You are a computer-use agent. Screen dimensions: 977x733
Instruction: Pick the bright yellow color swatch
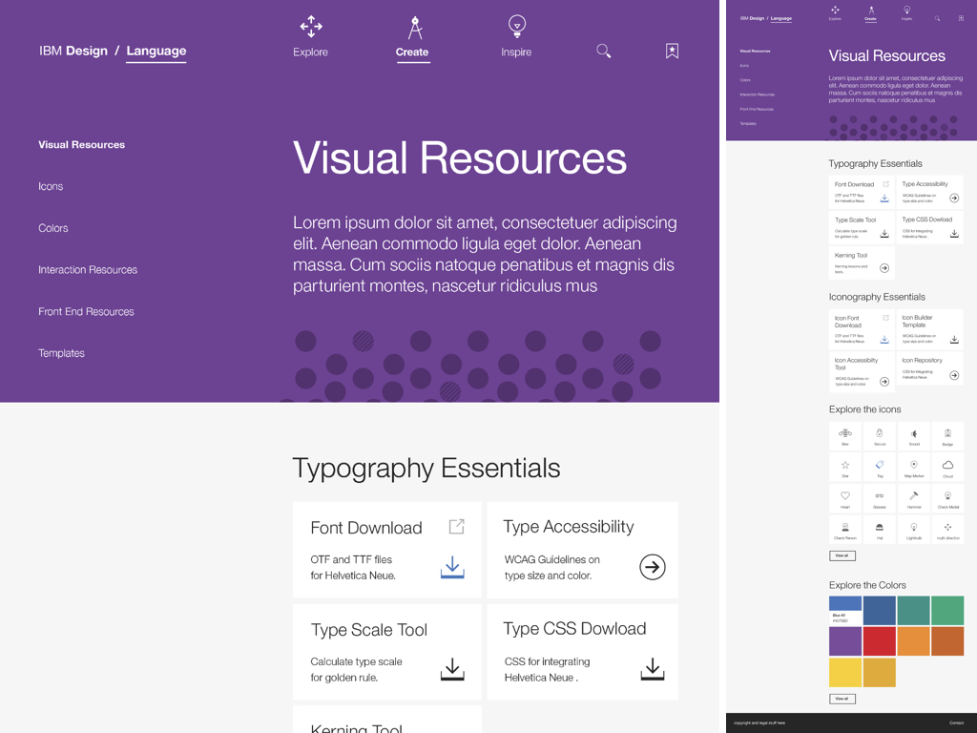tap(845, 673)
